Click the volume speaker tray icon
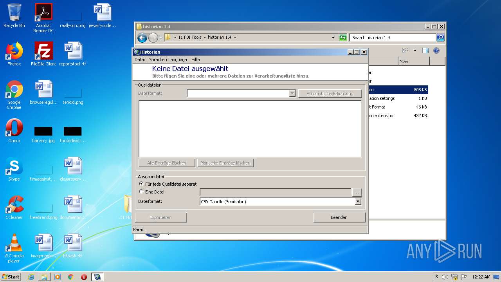Screen dimensions: 501x282 pos(445,277)
